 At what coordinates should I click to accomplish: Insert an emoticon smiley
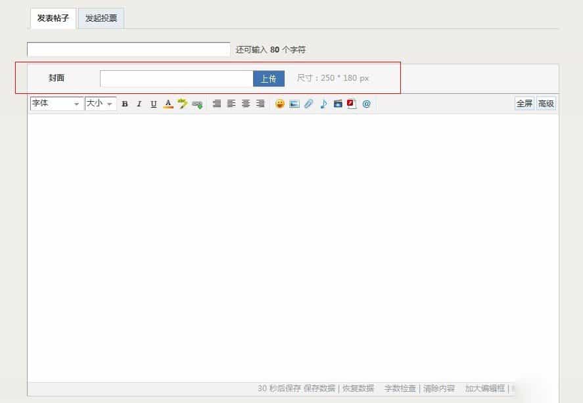[x=280, y=103]
